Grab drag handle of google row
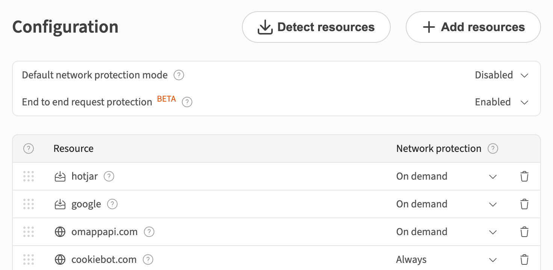Image resolution: width=553 pixels, height=270 pixels. [29, 204]
